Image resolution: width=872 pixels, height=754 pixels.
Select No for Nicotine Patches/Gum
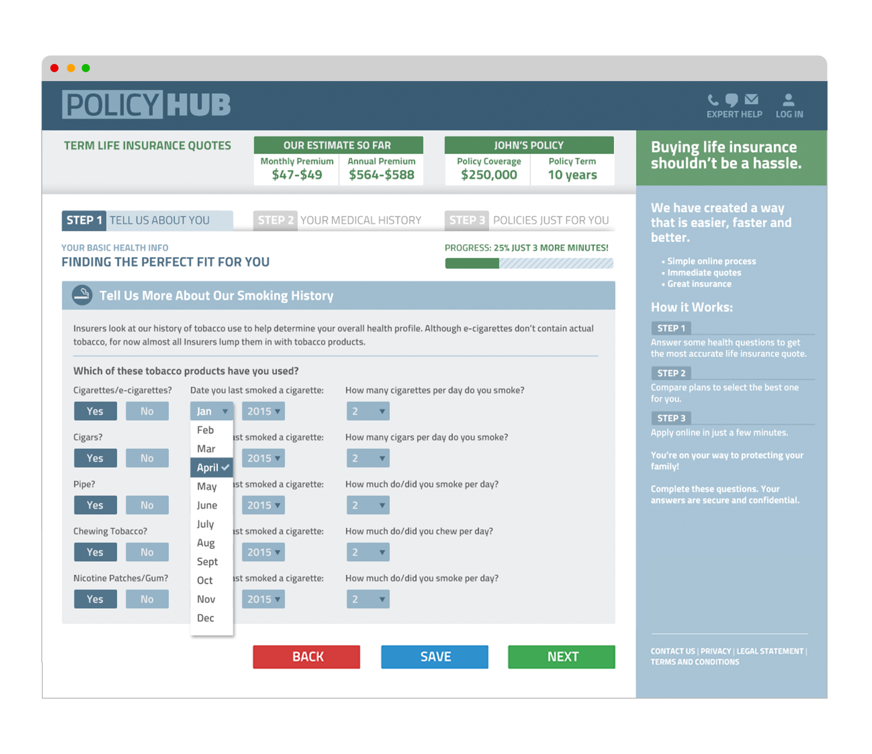(x=147, y=599)
